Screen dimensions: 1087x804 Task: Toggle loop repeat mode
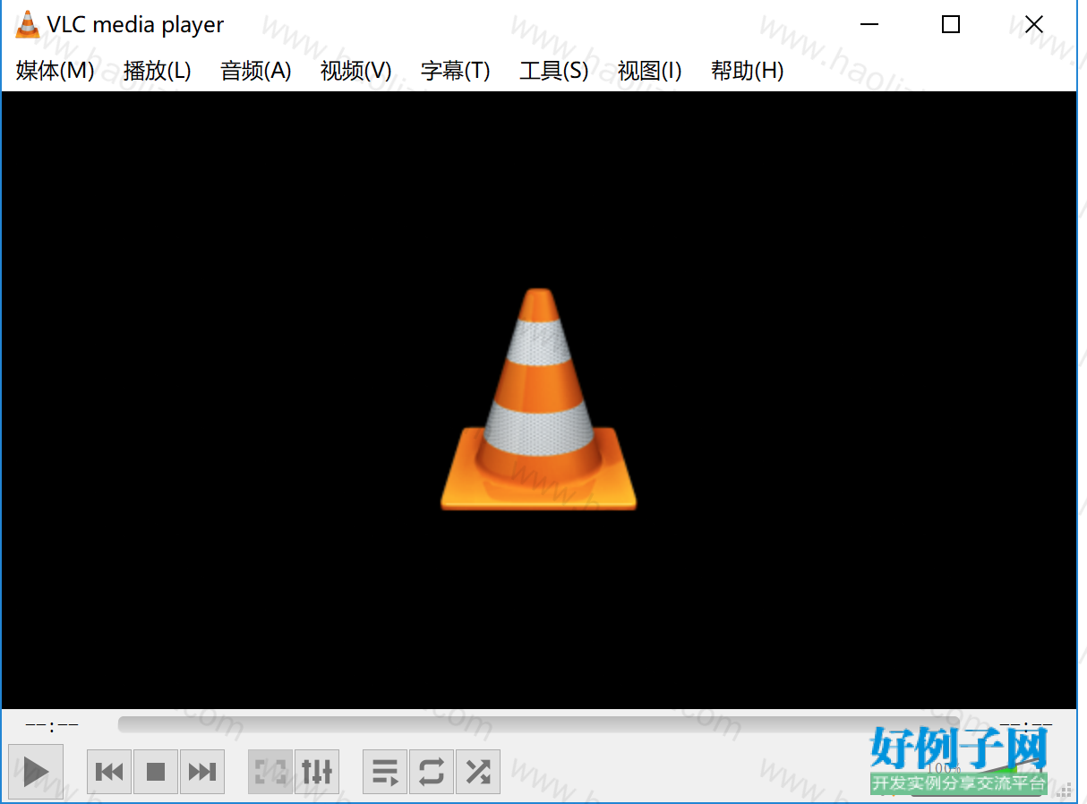[x=432, y=772]
